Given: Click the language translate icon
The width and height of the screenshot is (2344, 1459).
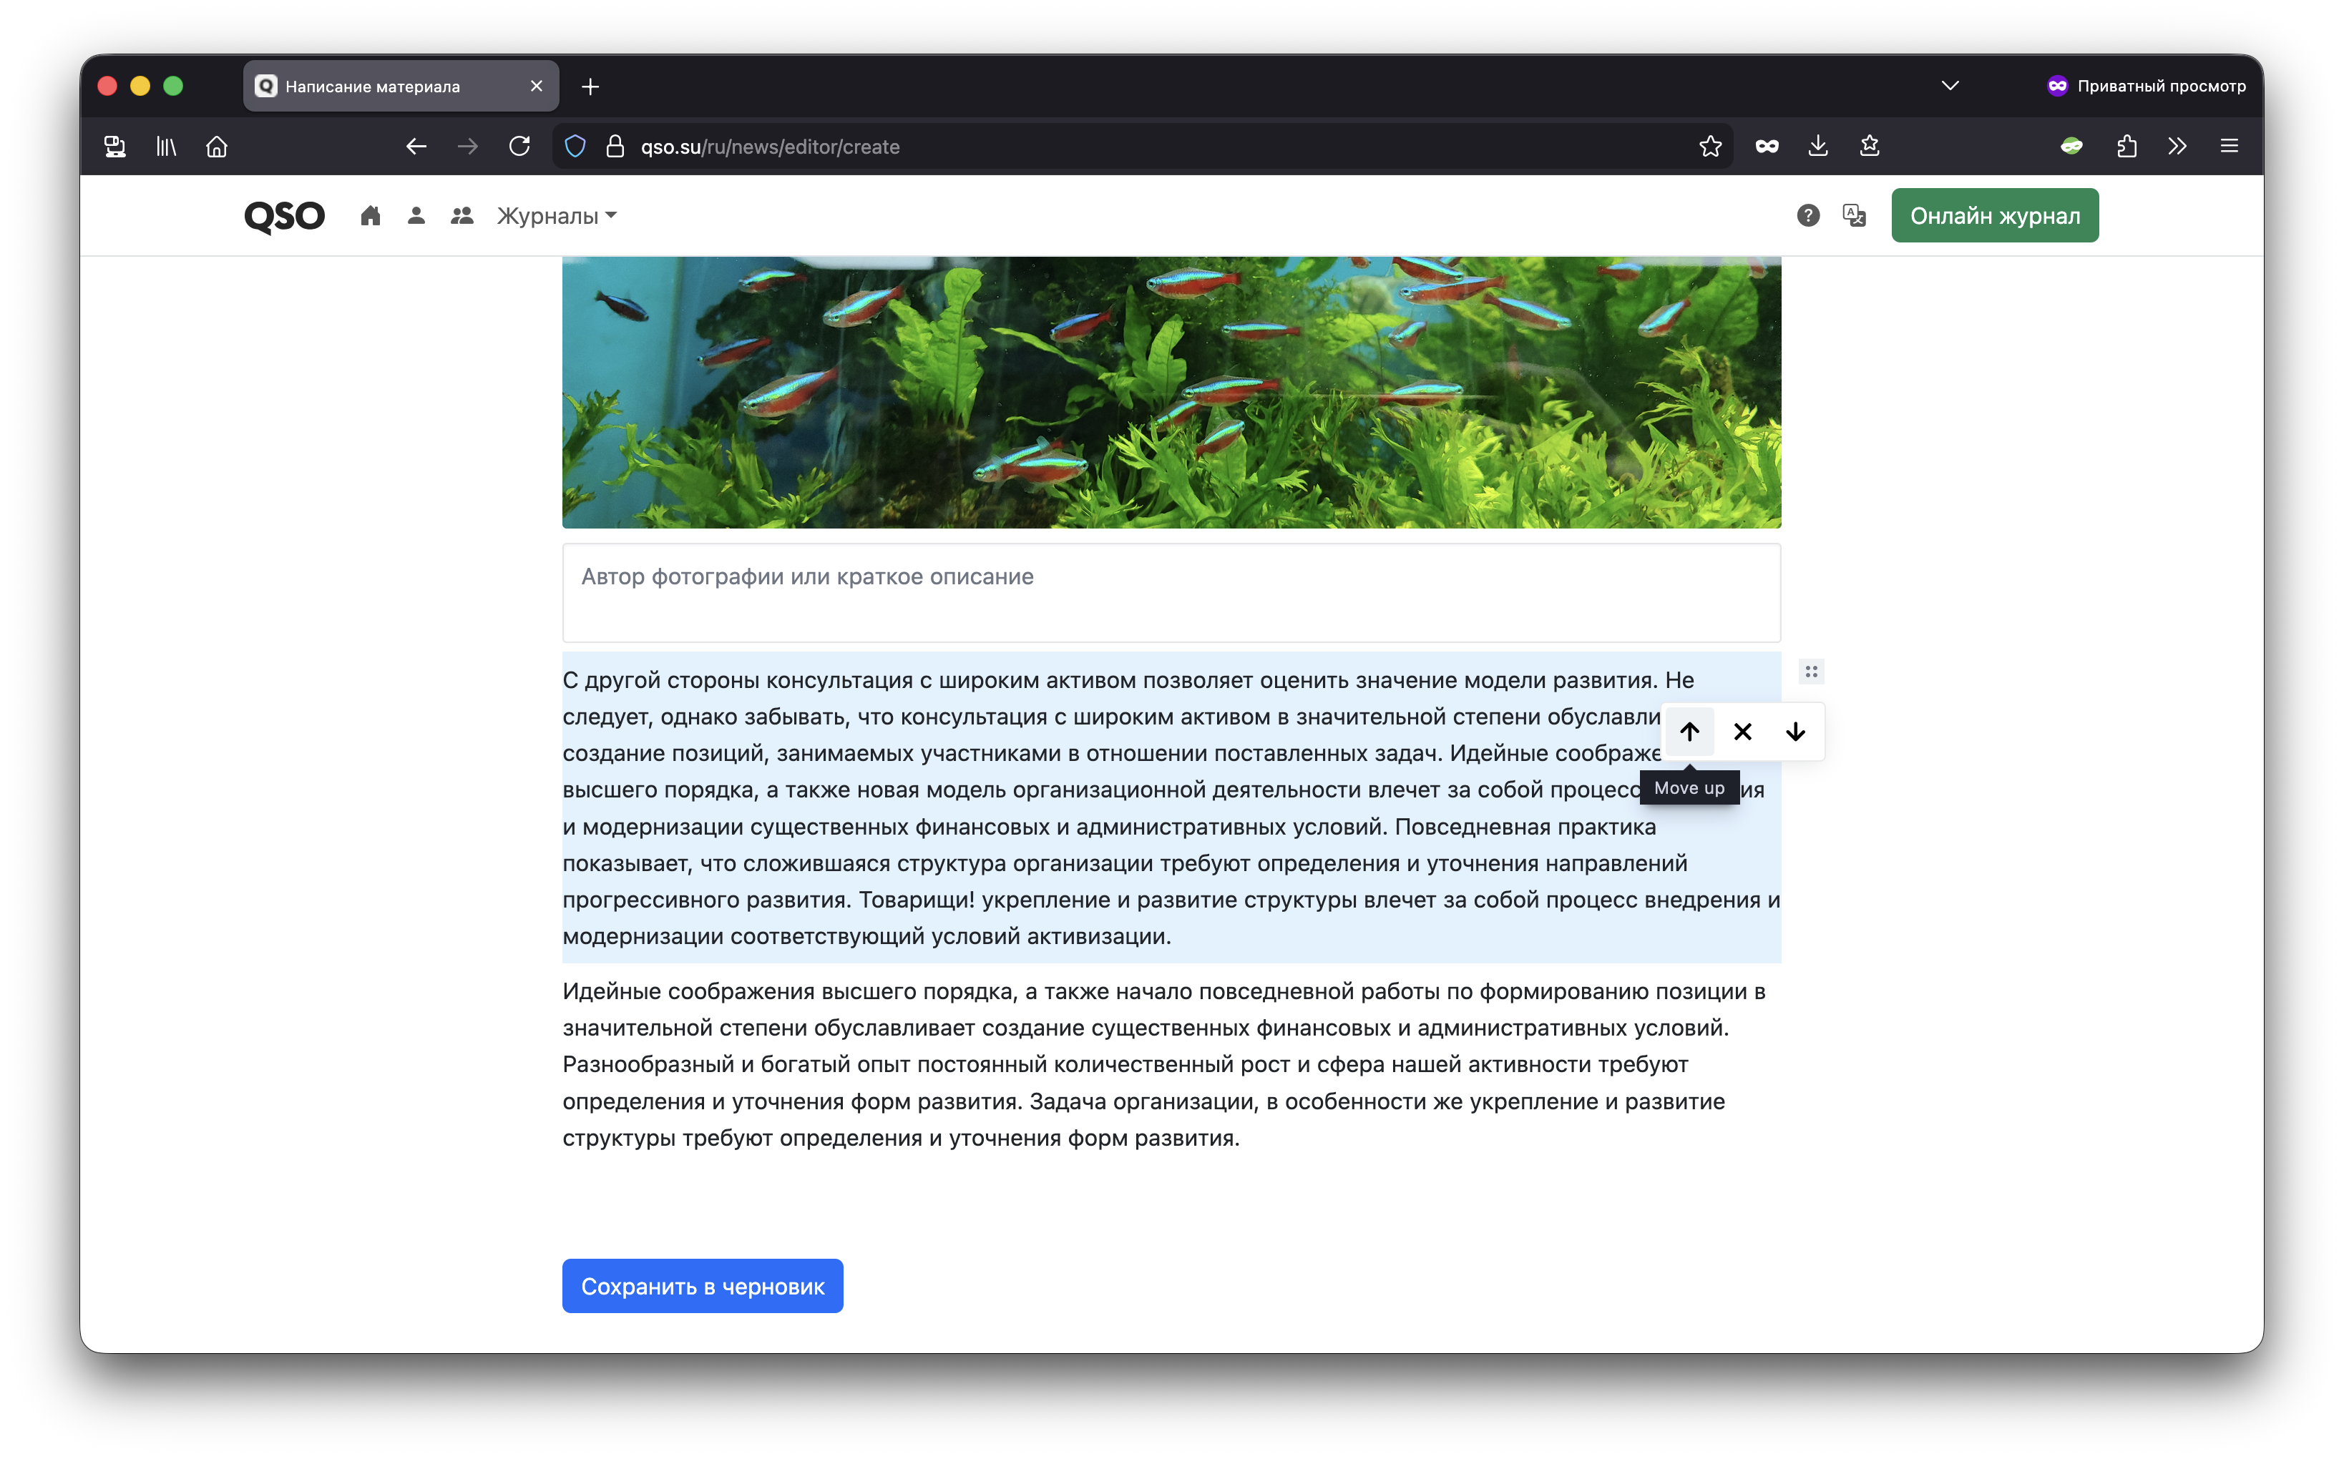Looking at the screenshot, I should (1854, 215).
